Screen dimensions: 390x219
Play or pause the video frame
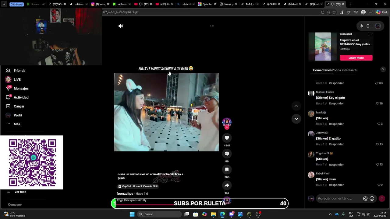pyautogui.click(x=166, y=112)
